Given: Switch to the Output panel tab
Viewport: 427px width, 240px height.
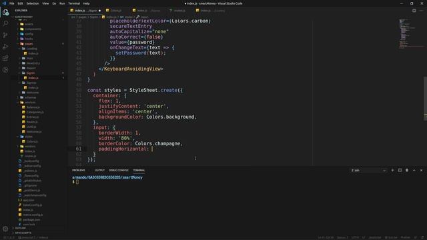Looking at the screenshot, I should click(x=99, y=171).
